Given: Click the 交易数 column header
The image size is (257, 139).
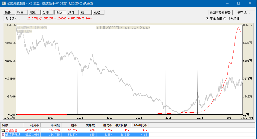Looking at the screenshot, I should coord(88,125).
